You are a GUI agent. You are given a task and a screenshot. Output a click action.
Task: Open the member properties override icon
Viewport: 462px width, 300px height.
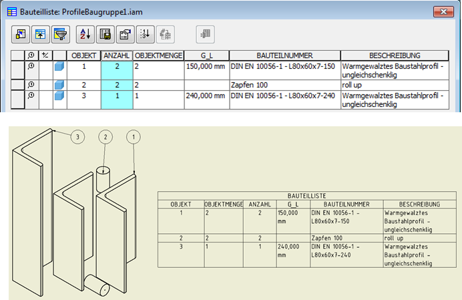pos(126,34)
